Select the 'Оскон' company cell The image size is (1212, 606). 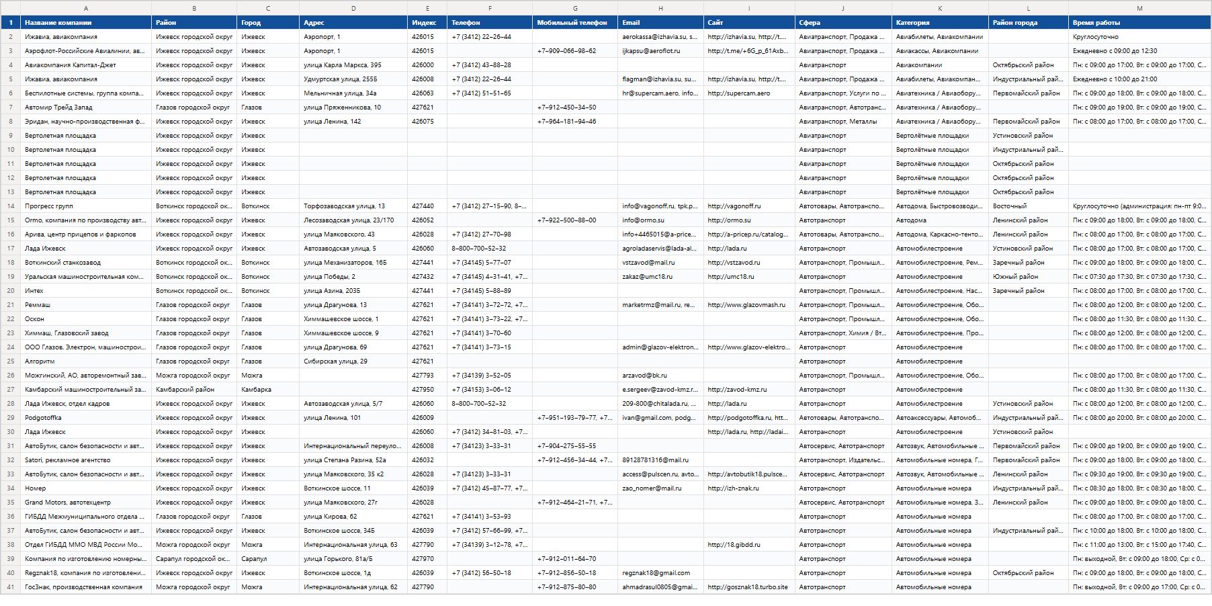pos(86,319)
